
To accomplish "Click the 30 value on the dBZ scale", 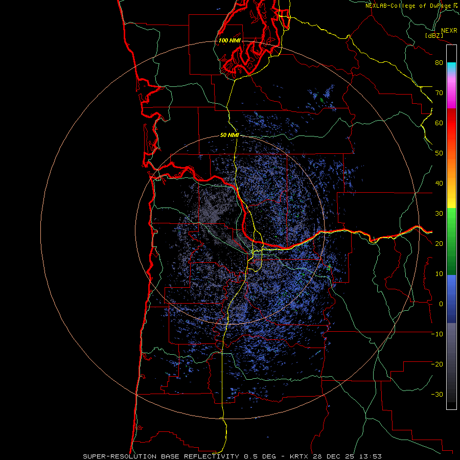I will pyautogui.click(x=439, y=213).
